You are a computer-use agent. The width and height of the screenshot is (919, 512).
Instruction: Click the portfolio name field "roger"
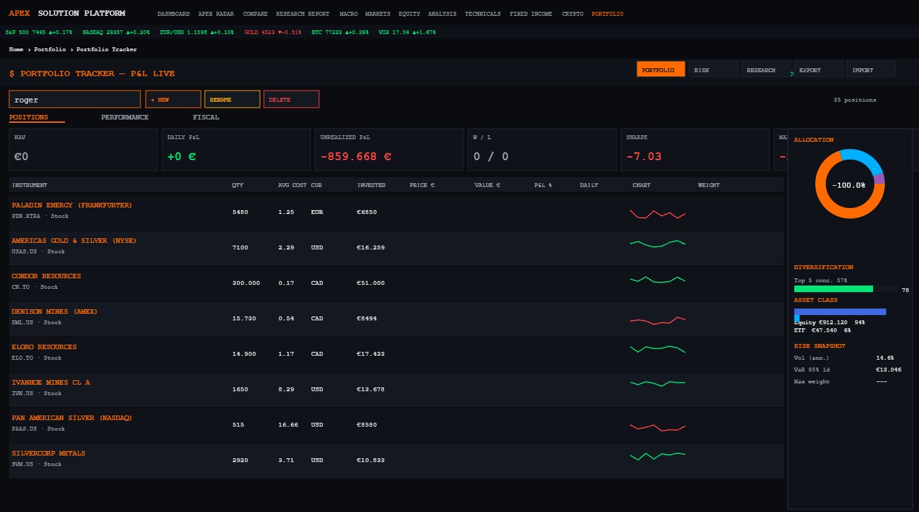(x=75, y=99)
